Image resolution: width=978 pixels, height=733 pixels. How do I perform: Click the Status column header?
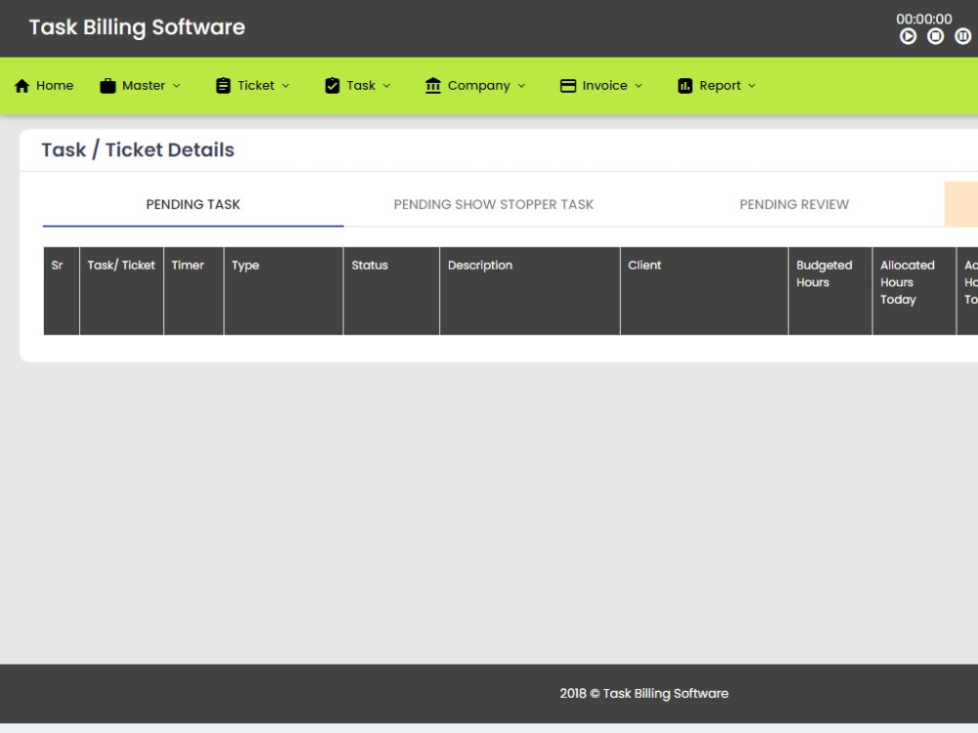392,291
